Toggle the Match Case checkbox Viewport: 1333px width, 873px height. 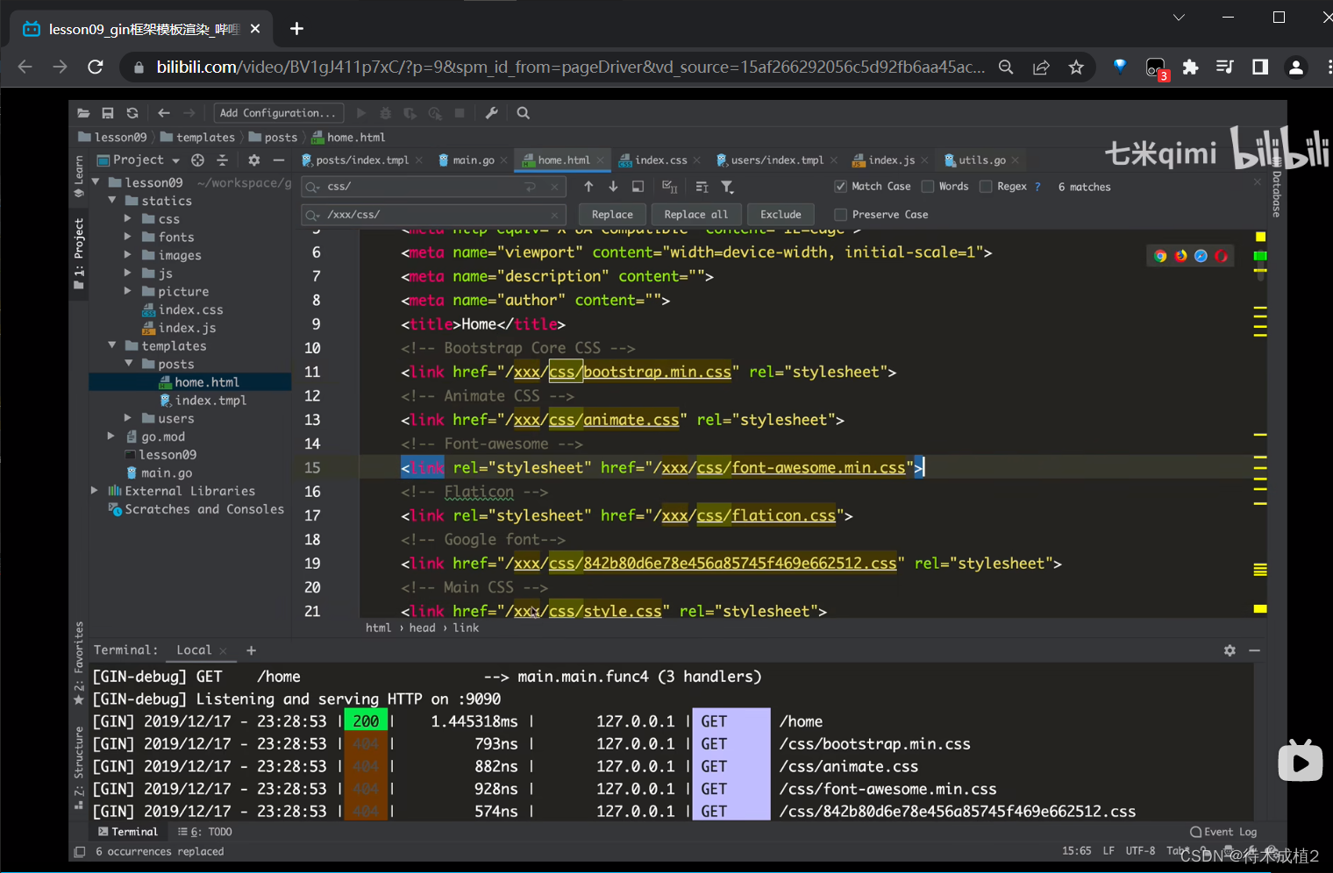(x=840, y=187)
